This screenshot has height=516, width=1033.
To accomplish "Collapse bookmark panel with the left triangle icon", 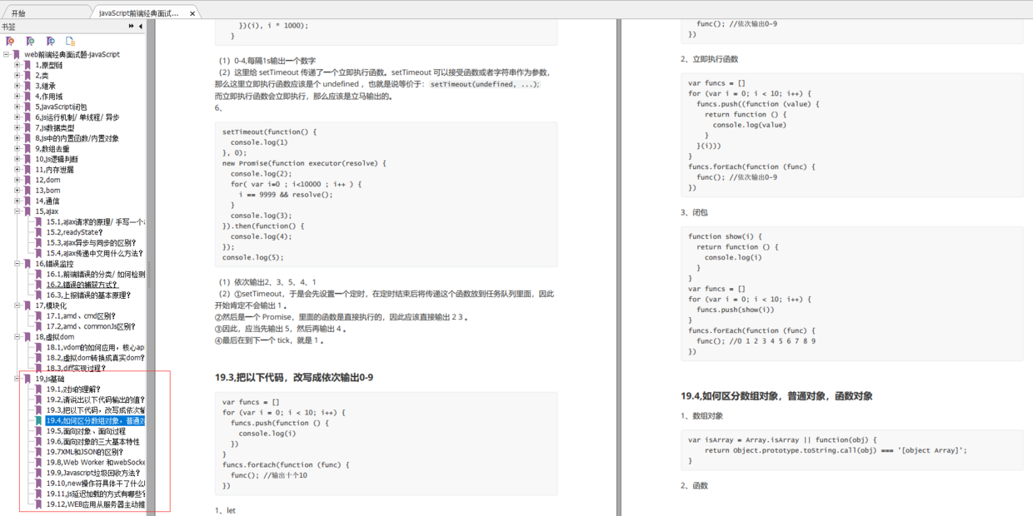I will (141, 27).
